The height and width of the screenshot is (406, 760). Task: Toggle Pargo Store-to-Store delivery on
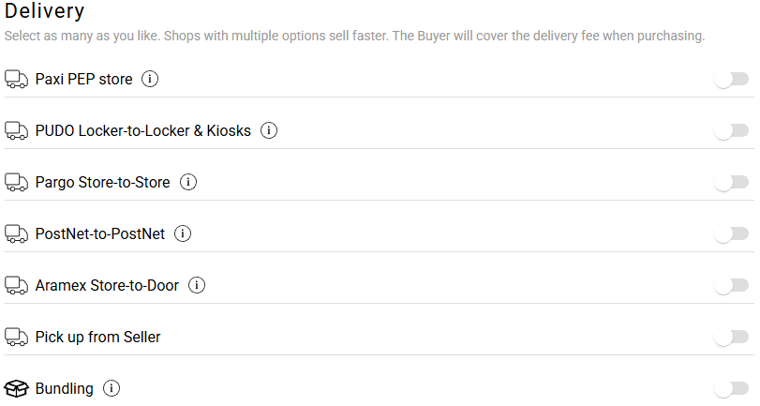(x=732, y=183)
